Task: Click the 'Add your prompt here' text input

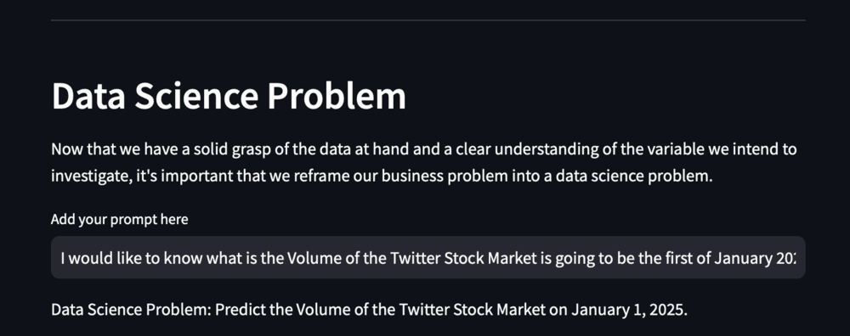Action: tap(428, 258)
